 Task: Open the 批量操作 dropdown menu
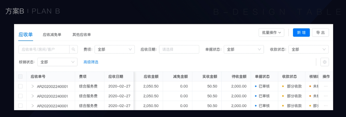[x=271, y=32]
